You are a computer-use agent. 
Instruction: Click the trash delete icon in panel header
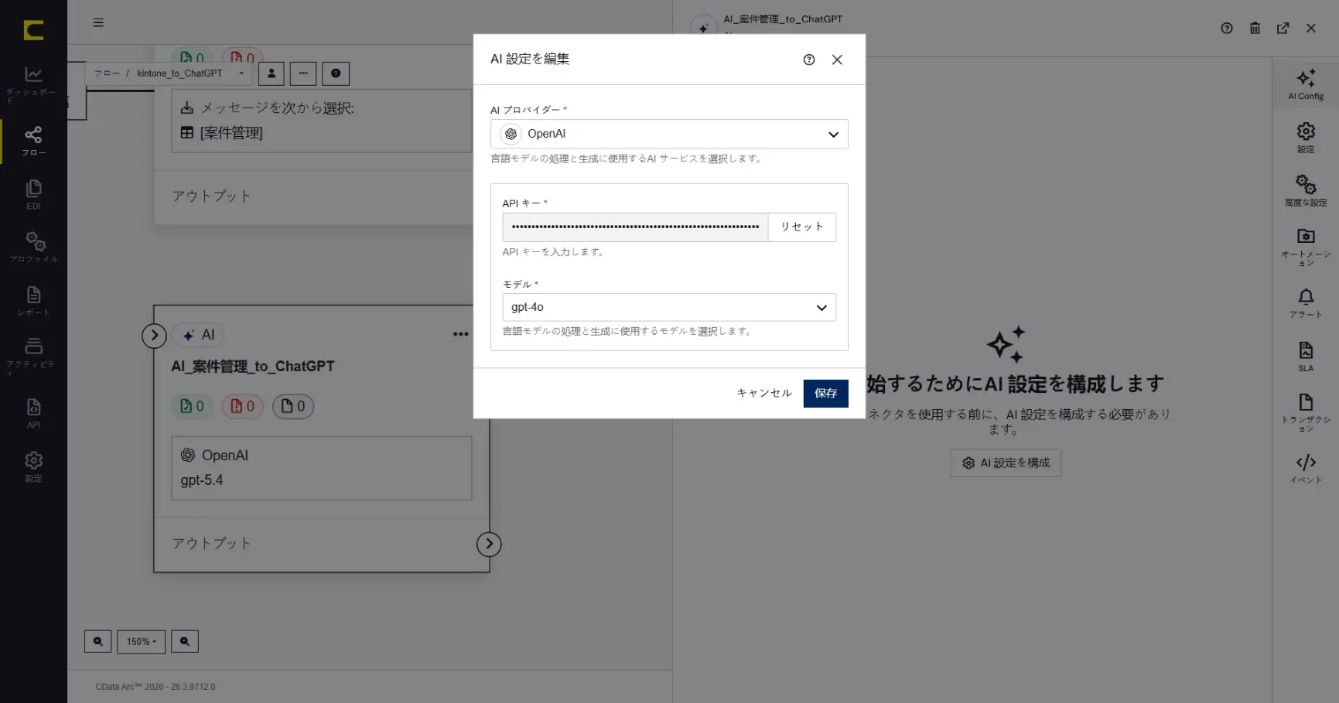click(1255, 29)
